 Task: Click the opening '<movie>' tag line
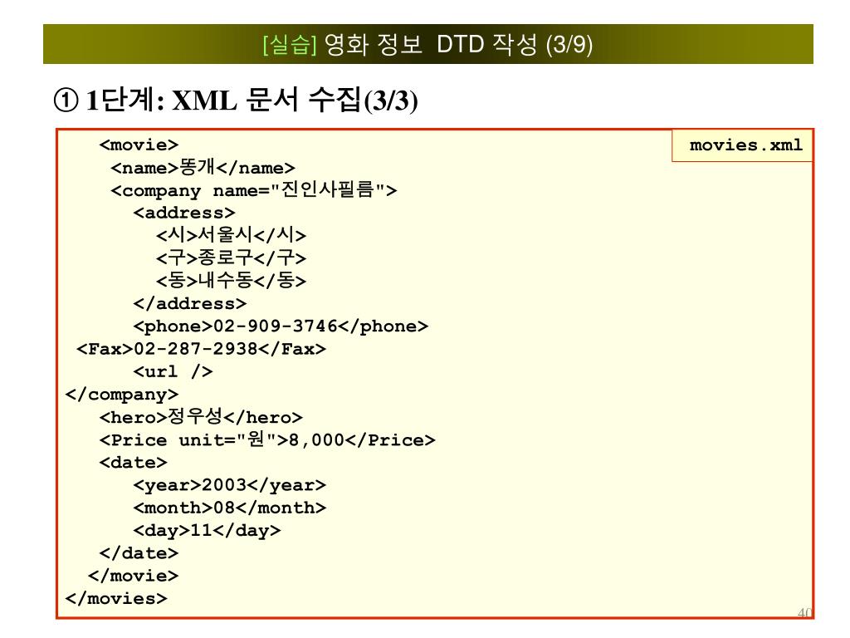point(139,145)
